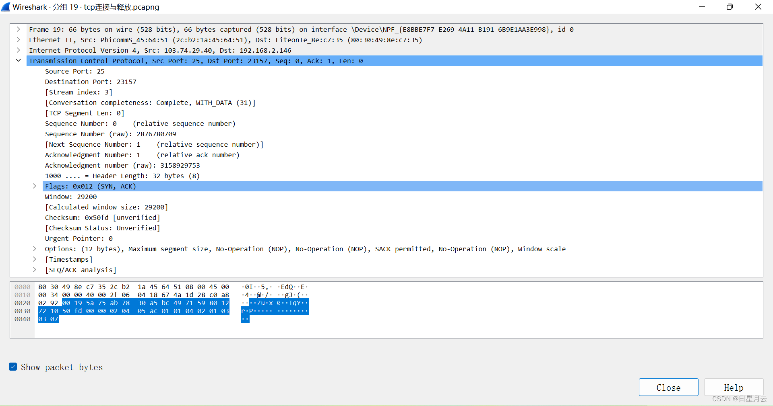773x406 pixels.
Task: Click hex offset 0000 row label
Action: pos(23,287)
